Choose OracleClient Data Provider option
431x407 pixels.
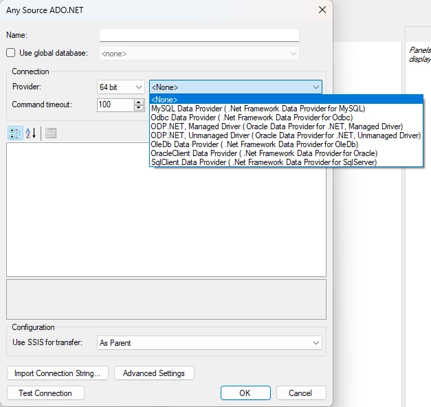286,153
